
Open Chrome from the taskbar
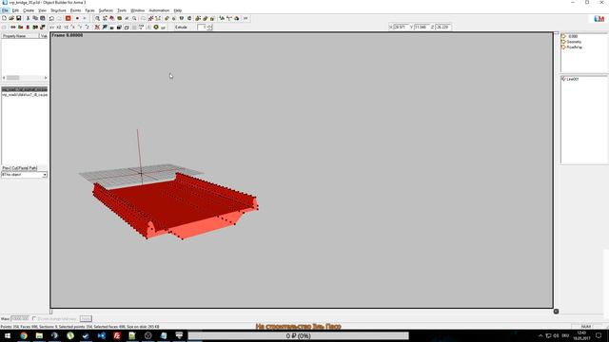pyautogui.click(x=24, y=335)
